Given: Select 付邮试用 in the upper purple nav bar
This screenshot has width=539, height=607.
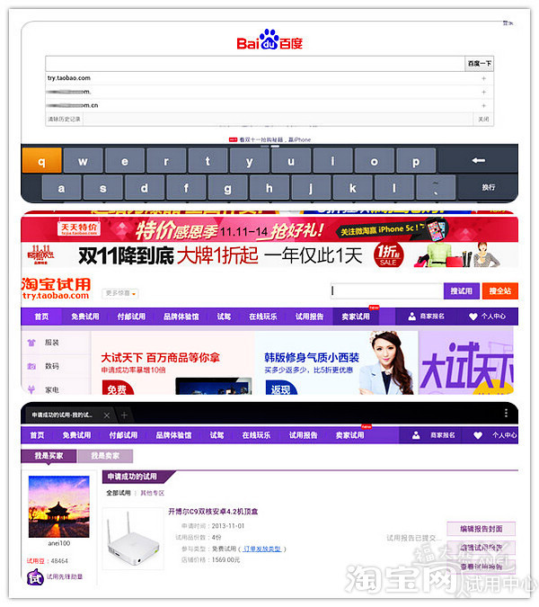Looking at the screenshot, I should (131, 317).
